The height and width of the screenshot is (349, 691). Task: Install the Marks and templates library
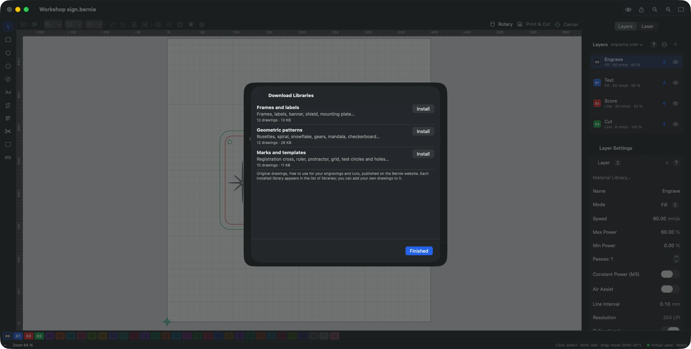pyautogui.click(x=423, y=154)
